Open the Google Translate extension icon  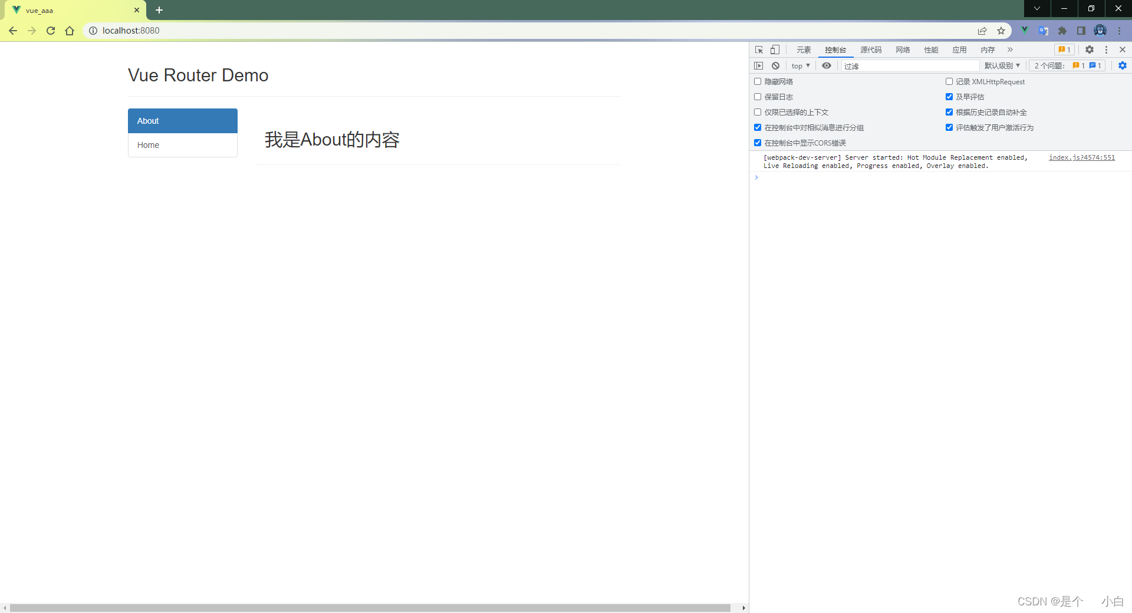1044,31
